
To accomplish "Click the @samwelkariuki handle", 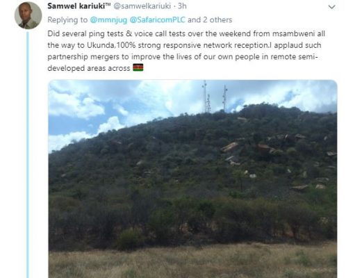I will pyautogui.click(x=142, y=6).
